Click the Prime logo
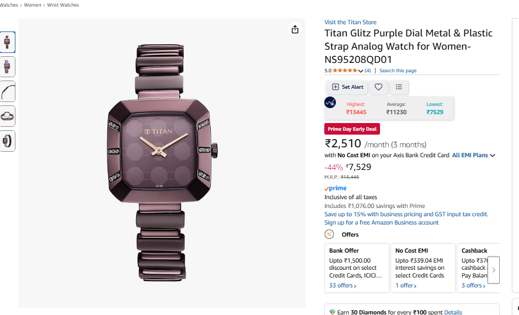This screenshot has width=519, height=315. pyautogui.click(x=336, y=188)
